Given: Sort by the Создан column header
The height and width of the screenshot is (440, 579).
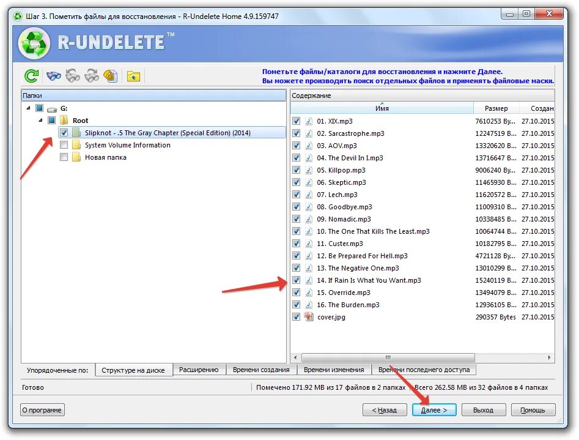Looking at the screenshot, I should tap(537, 108).
